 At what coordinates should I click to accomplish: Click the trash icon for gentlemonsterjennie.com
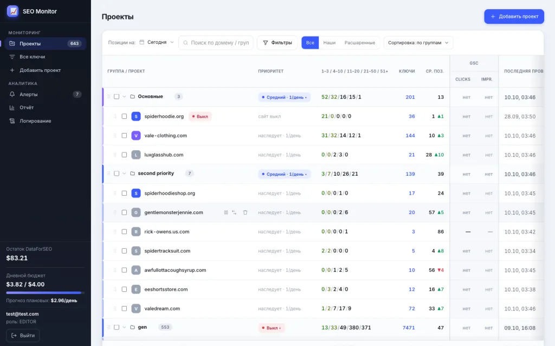tap(245, 212)
